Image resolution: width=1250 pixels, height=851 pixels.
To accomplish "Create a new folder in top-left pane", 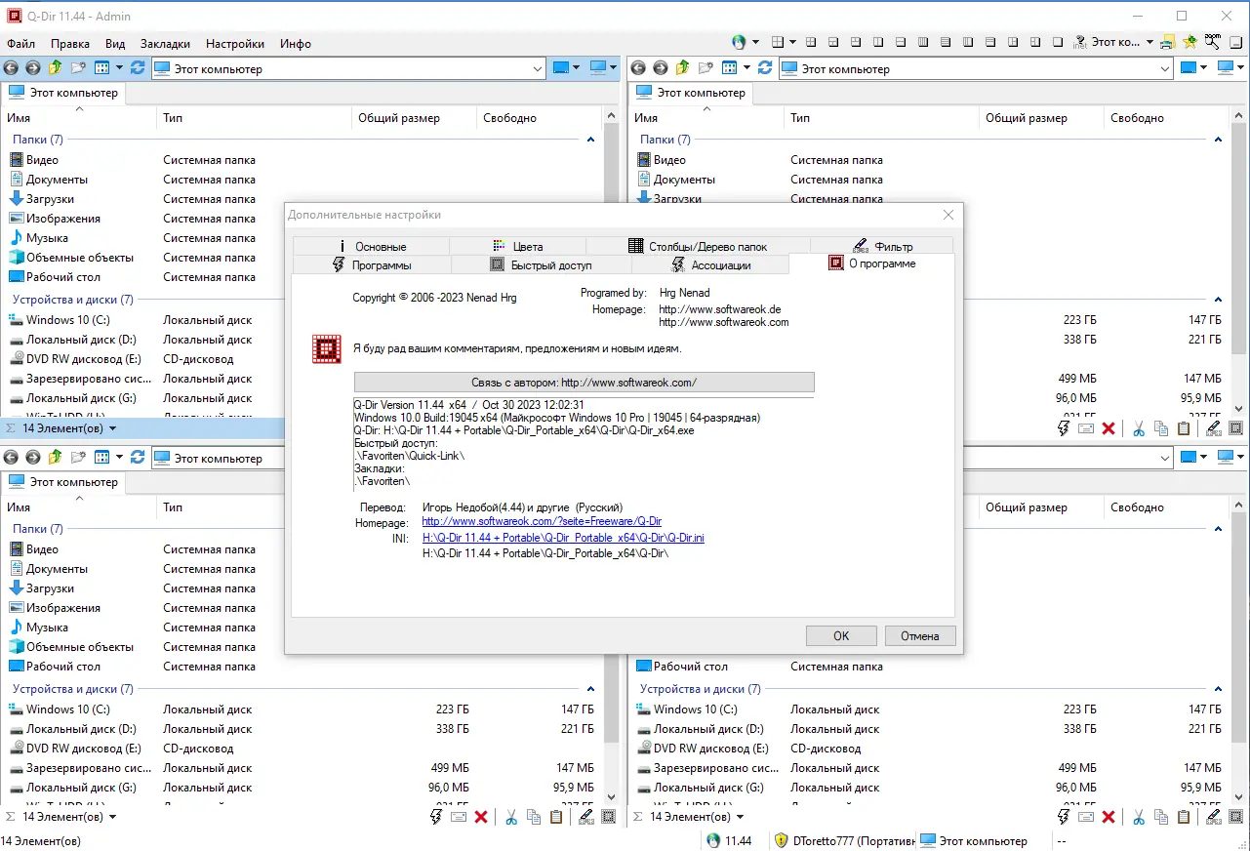I will tap(78, 68).
